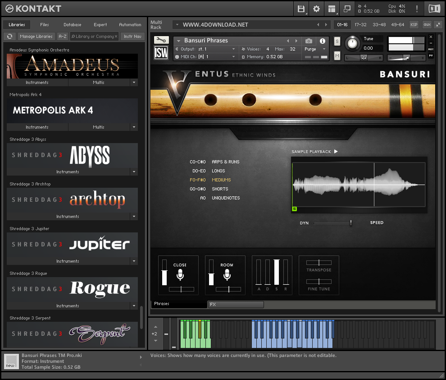Open the MIDI Ch dropdown
The height and width of the screenshot is (380, 446).
[x=233, y=57]
